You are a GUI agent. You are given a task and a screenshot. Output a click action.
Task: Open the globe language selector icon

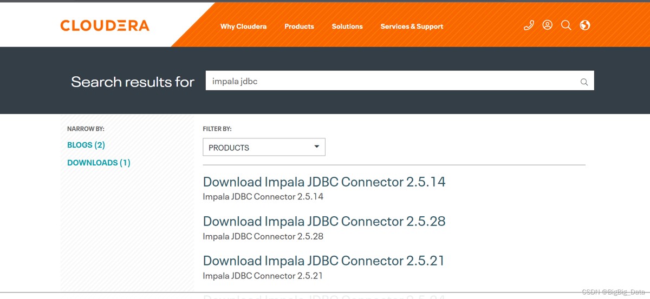pos(585,25)
